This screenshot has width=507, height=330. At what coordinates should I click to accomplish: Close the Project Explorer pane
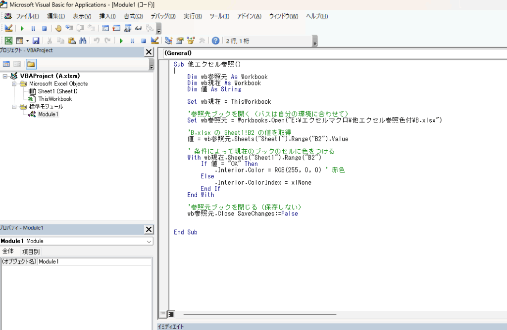click(149, 51)
